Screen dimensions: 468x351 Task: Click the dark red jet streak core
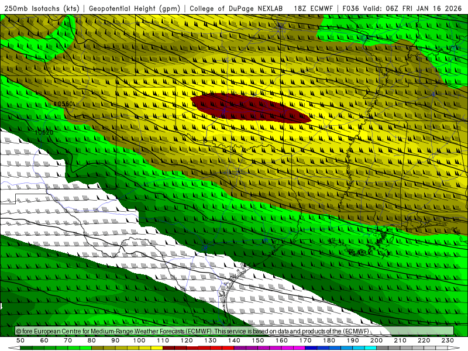[250, 108]
